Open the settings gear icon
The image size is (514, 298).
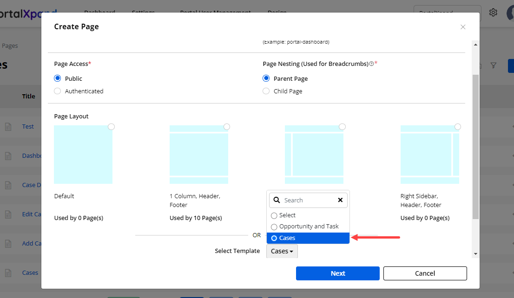[x=493, y=13]
